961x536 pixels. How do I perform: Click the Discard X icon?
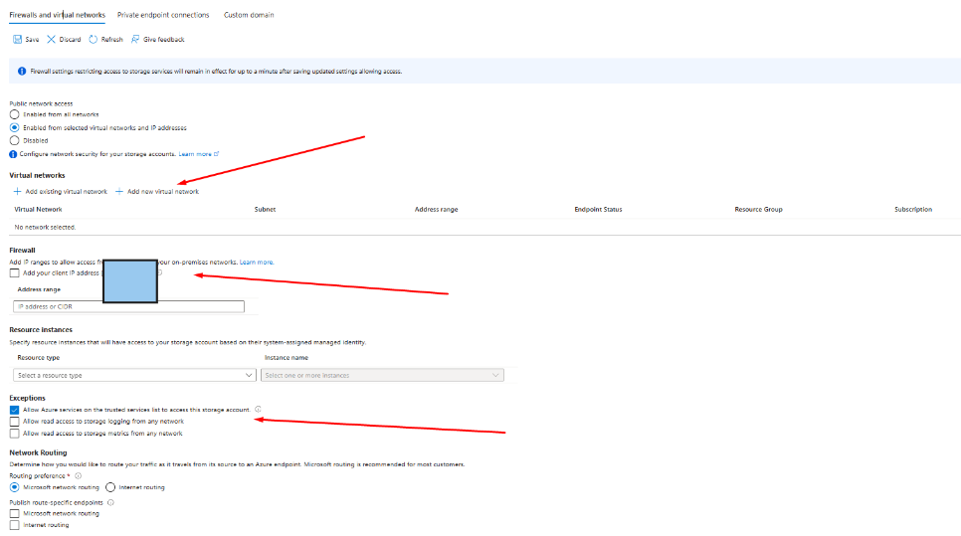[51, 39]
